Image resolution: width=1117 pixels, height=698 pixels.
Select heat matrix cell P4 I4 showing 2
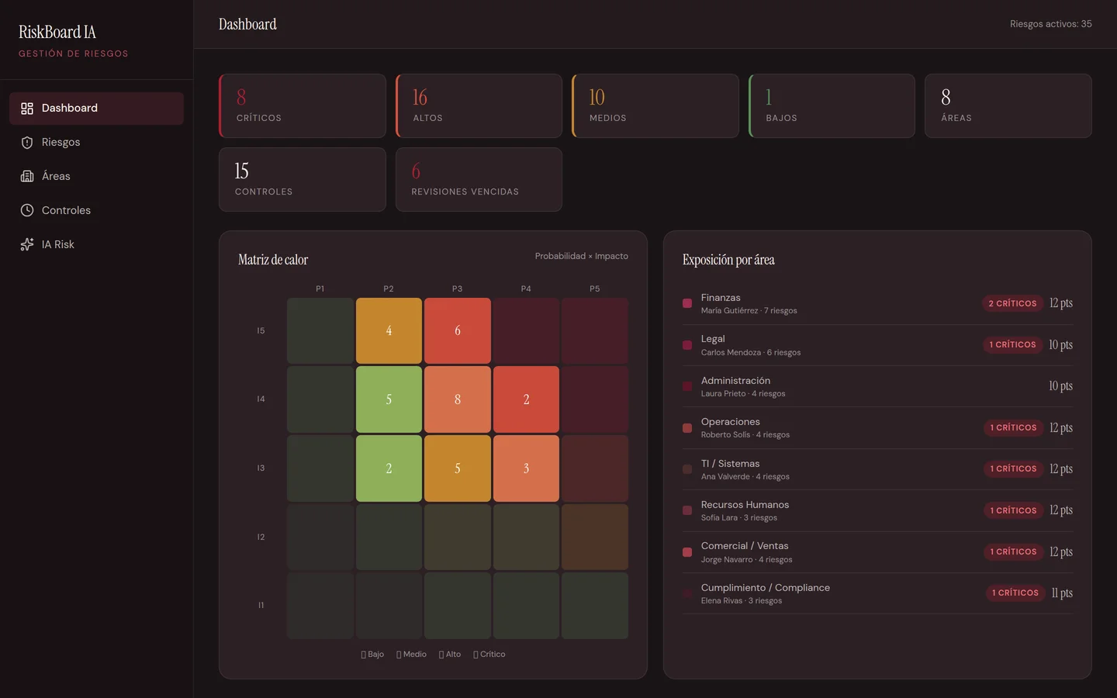point(526,399)
